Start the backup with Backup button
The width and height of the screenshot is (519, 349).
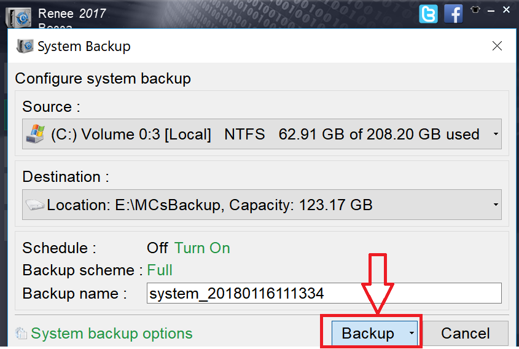pos(369,333)
